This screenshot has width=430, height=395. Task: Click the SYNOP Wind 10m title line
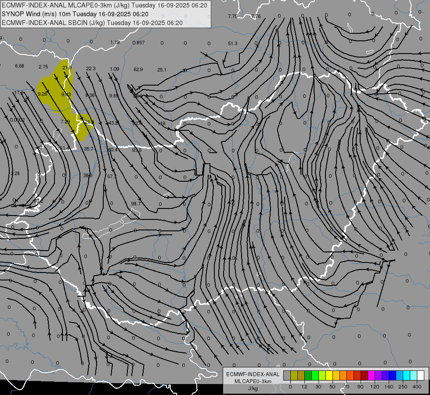click(75, 14)
